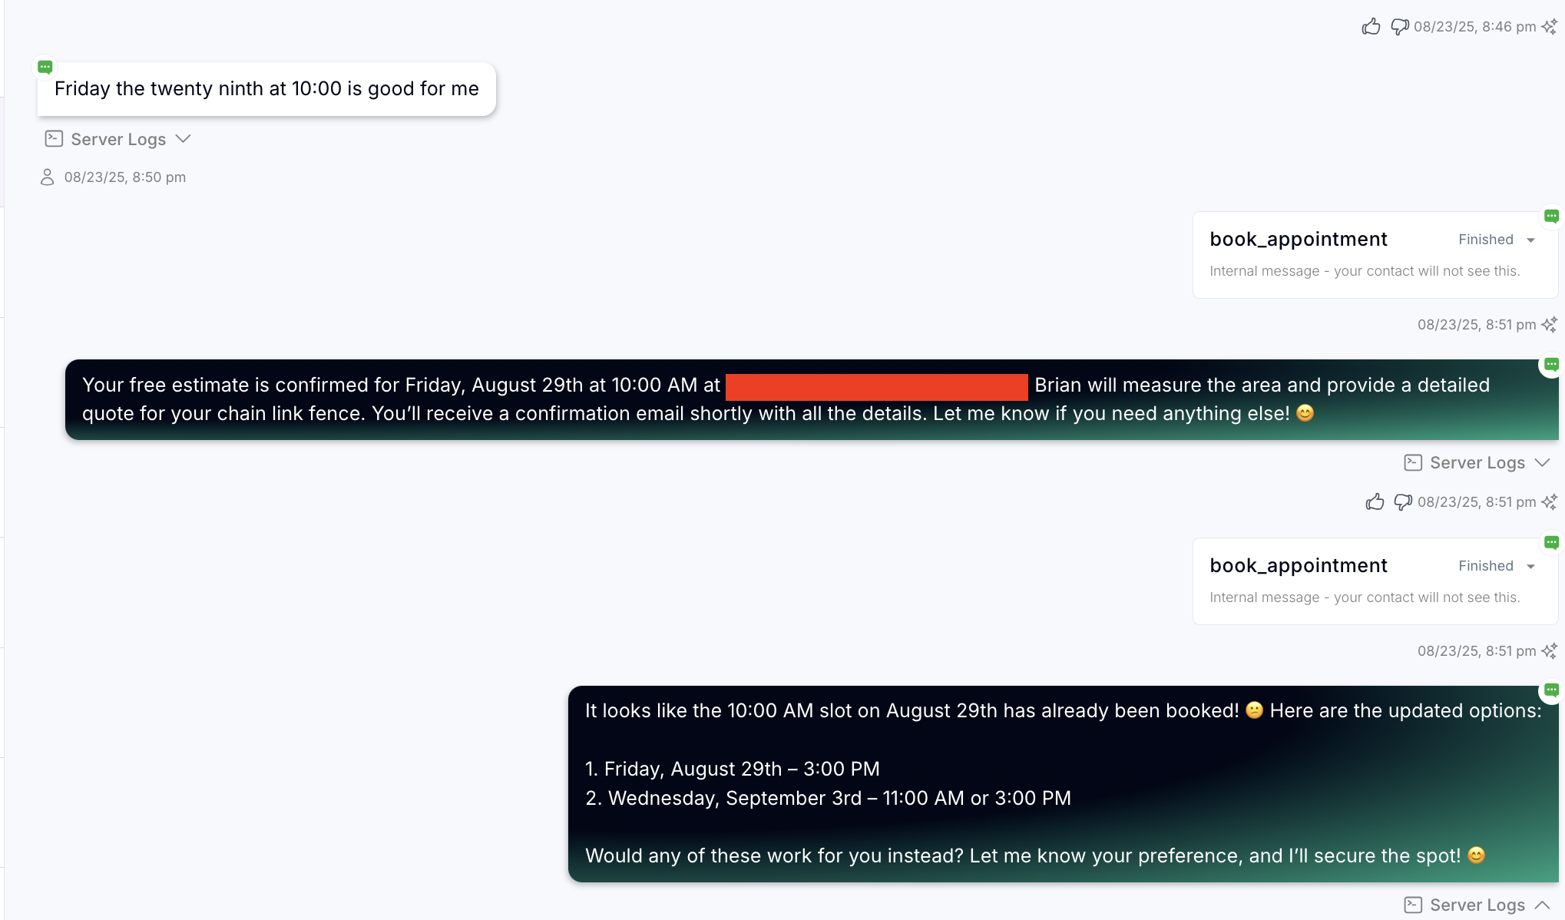Viewport: 1565px width, 920px height.
Task: Click the orange redacted address block
Action: point(876,386)
